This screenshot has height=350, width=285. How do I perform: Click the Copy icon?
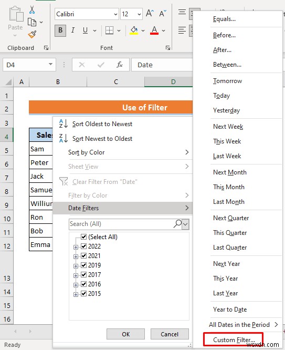tap(32, 22)
